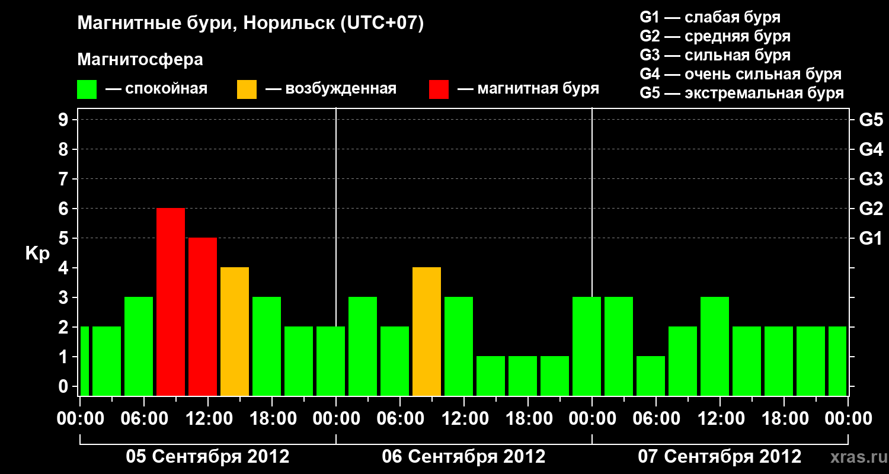This screenshot has width=889, height=474.
Task: Click the green Kp 3 bar right after the orange bar on 05 Сентября
Action: pyautogui.click(x=267, y=346)
